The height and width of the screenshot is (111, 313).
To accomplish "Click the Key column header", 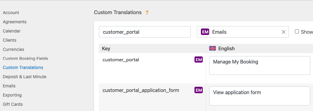I will [106, 48].
